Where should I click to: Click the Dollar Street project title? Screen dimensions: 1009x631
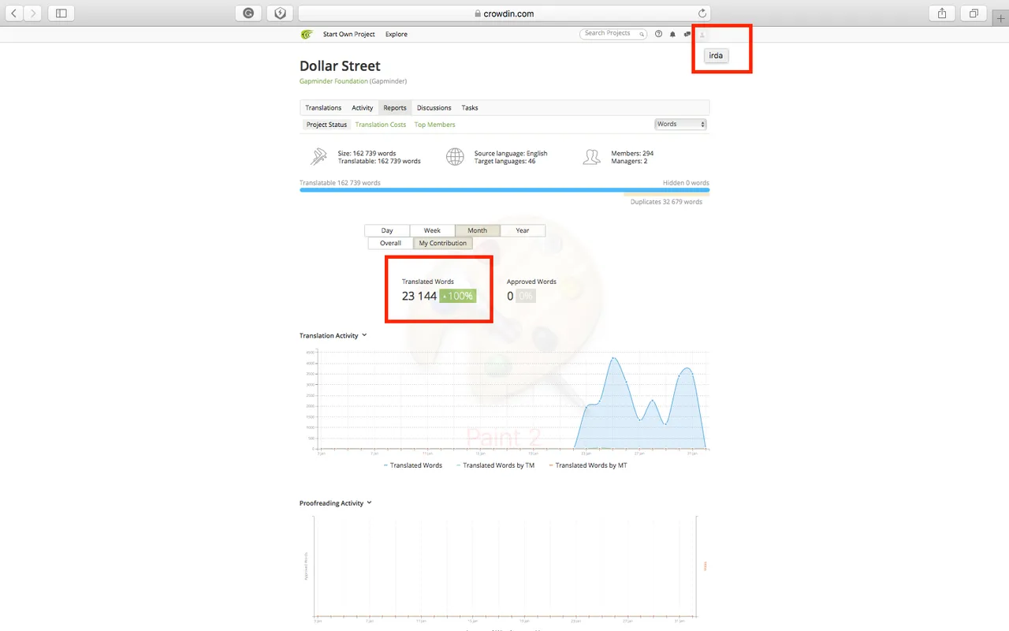(x=340, y=66)
